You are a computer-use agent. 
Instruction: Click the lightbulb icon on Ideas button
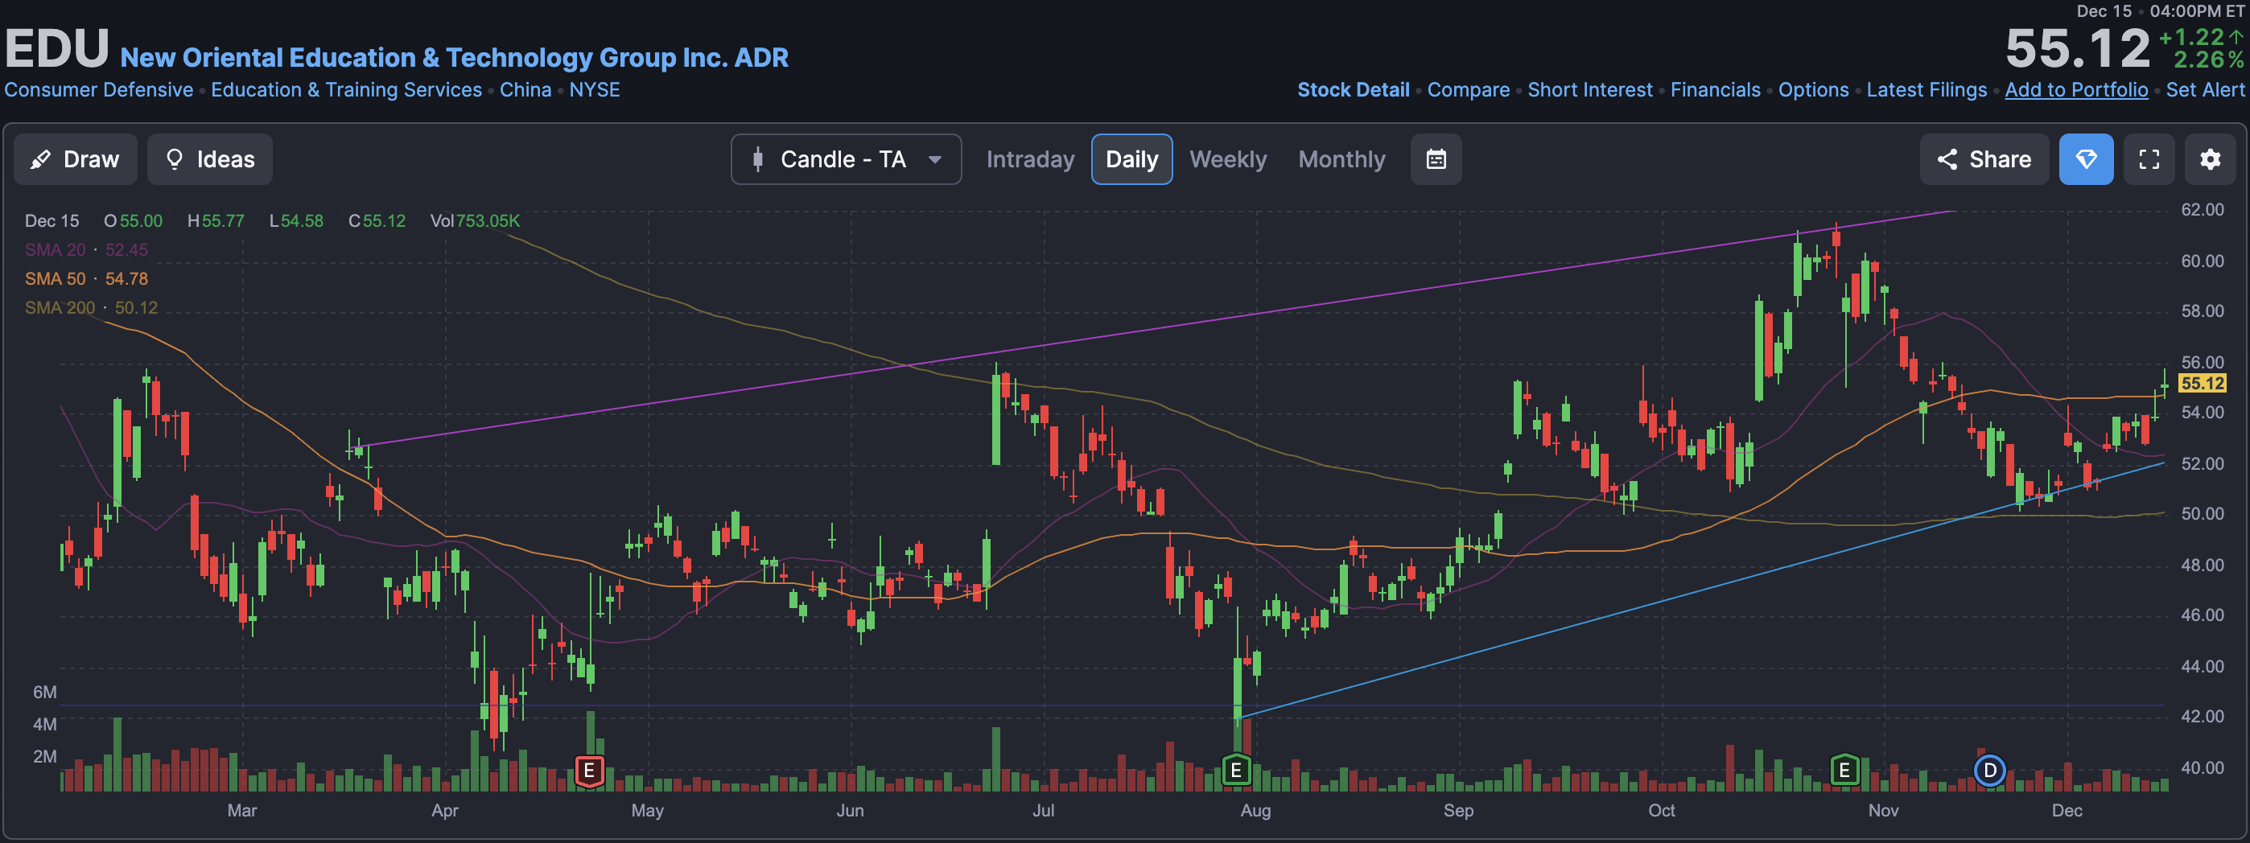(175, 158)
